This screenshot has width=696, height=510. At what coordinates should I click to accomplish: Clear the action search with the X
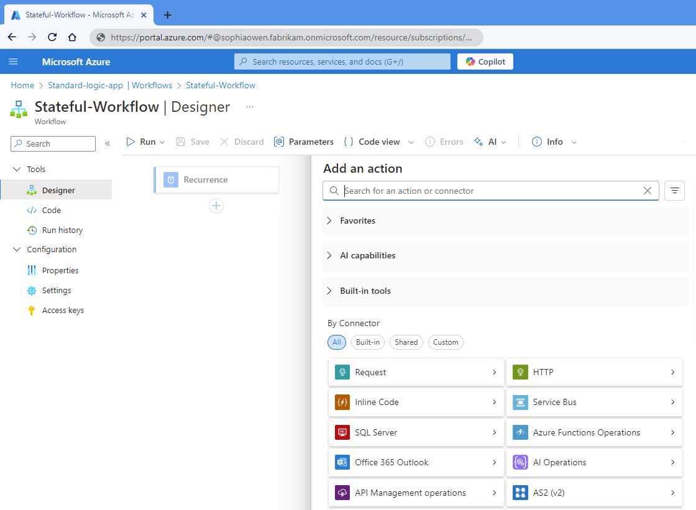pyautogui.click(x=648, y=191)
